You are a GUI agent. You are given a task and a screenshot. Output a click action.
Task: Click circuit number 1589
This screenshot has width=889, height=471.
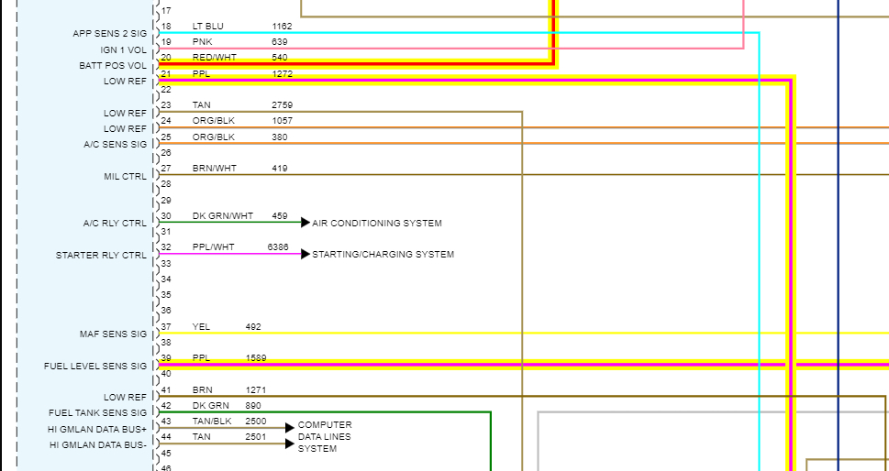(x=256, y=357)
